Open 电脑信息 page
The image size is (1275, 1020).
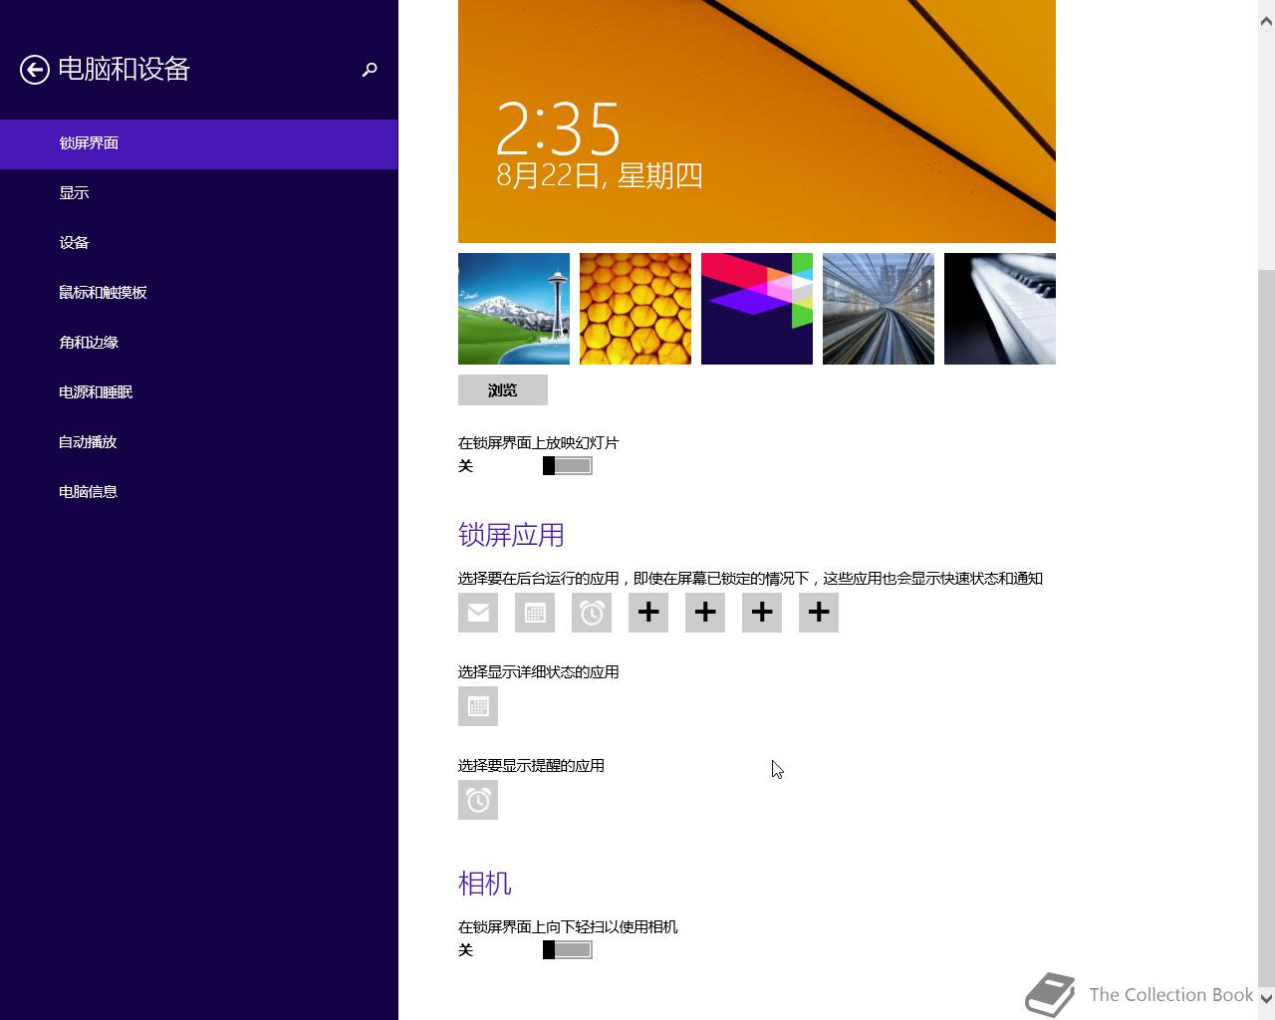pos(199,492)
